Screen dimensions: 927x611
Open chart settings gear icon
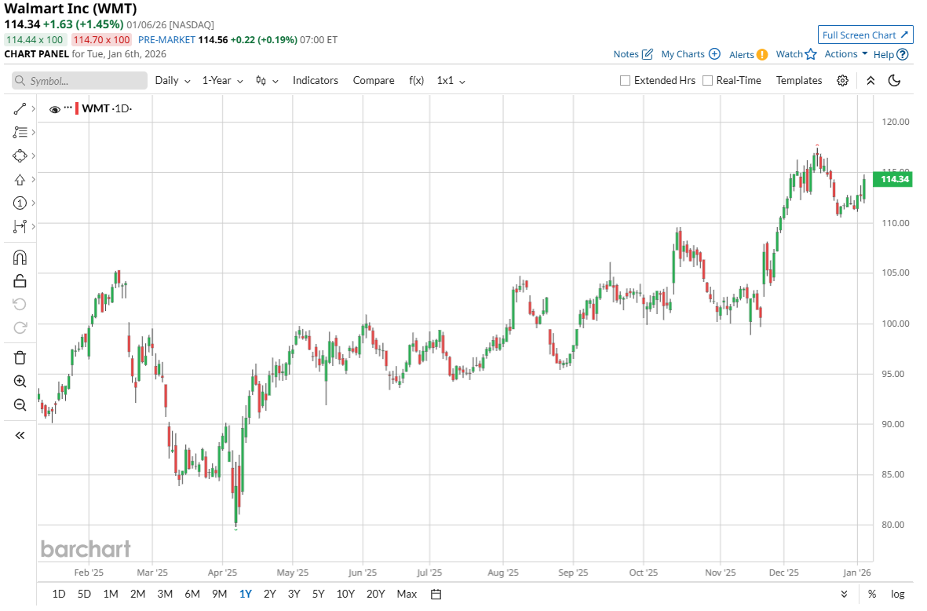[842, 80]
